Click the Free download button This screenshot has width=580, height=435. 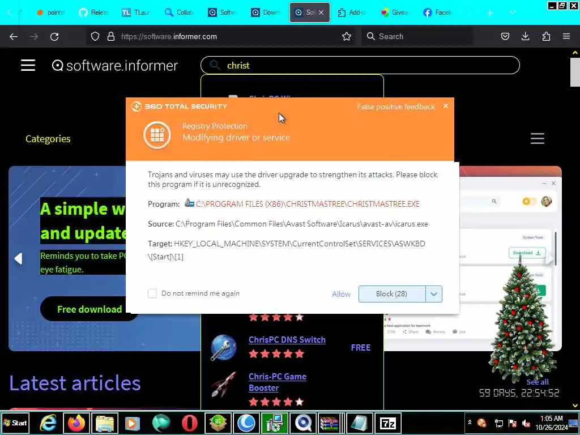(x=89, y=309)
